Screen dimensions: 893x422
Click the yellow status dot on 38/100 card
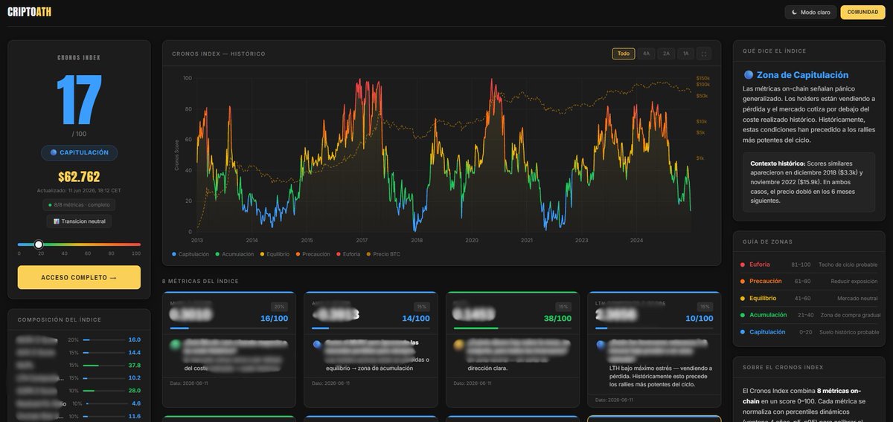(460, 345)
